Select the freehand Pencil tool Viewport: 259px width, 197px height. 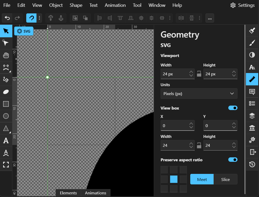(6, 79)
